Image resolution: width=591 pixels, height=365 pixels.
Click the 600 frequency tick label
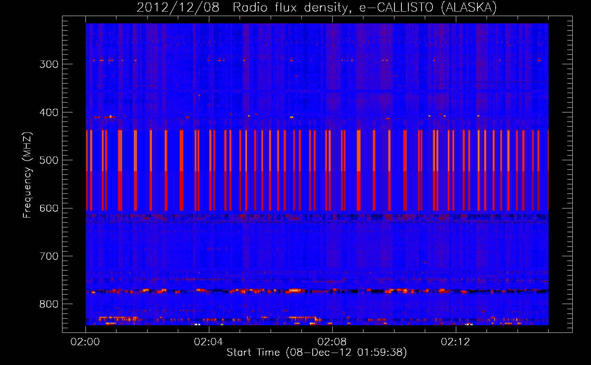[x=49, y=208]
